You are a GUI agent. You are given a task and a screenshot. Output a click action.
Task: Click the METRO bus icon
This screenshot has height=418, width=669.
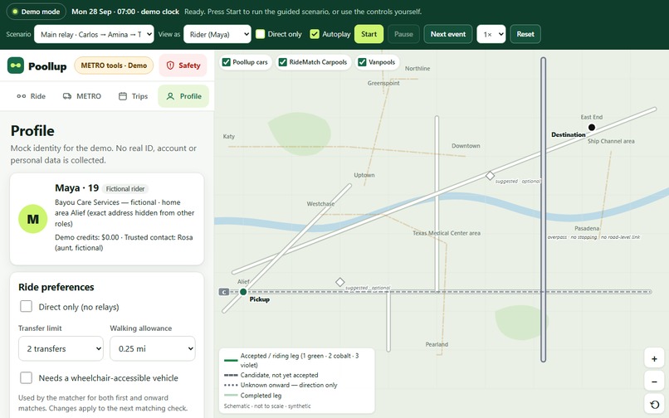[67, 96]
